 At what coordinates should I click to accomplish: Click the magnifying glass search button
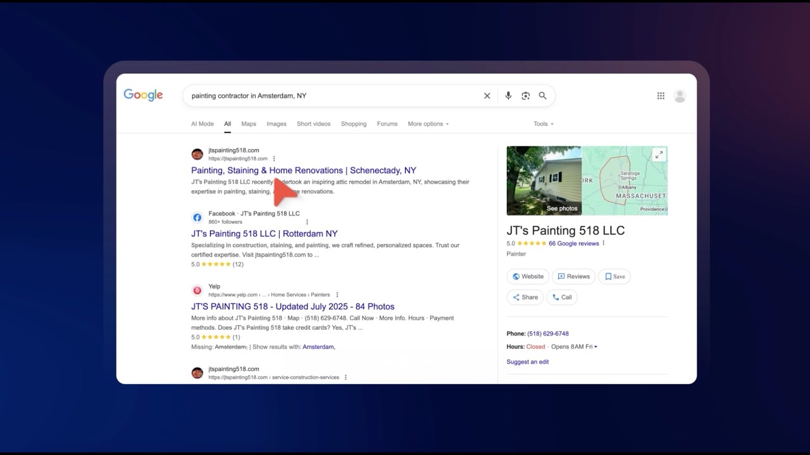[542, 96]
